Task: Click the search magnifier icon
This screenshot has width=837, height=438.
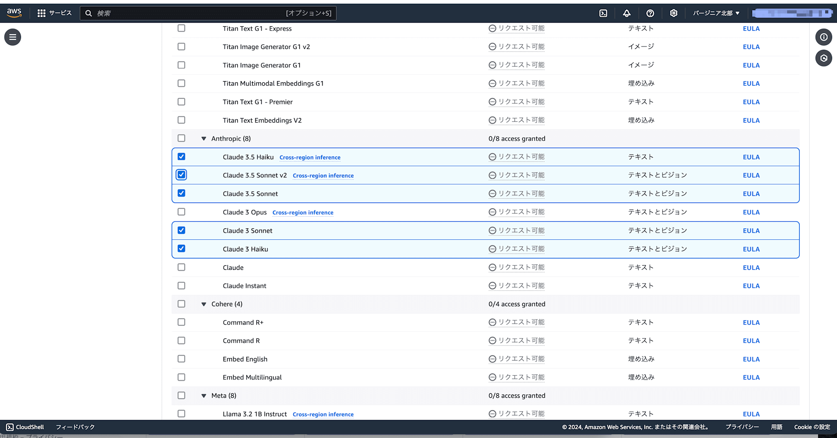Action: [x=89, y=13]
